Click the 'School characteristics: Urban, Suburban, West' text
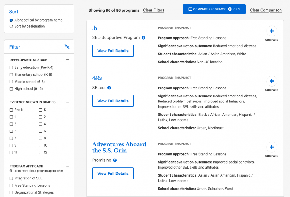Screen dimensions: 290x197 (x=195, y=189)
